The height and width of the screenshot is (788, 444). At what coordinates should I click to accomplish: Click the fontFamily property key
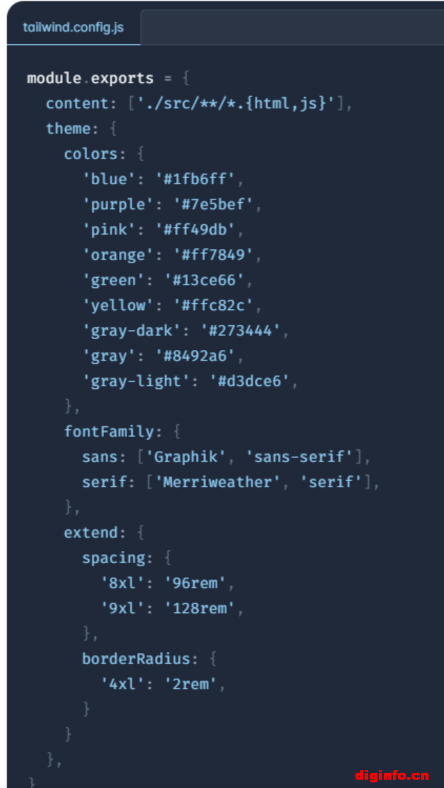109,431
